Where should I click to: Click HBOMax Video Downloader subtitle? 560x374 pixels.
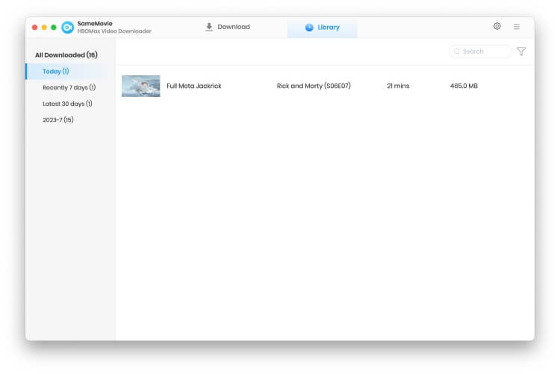[114, 31]
